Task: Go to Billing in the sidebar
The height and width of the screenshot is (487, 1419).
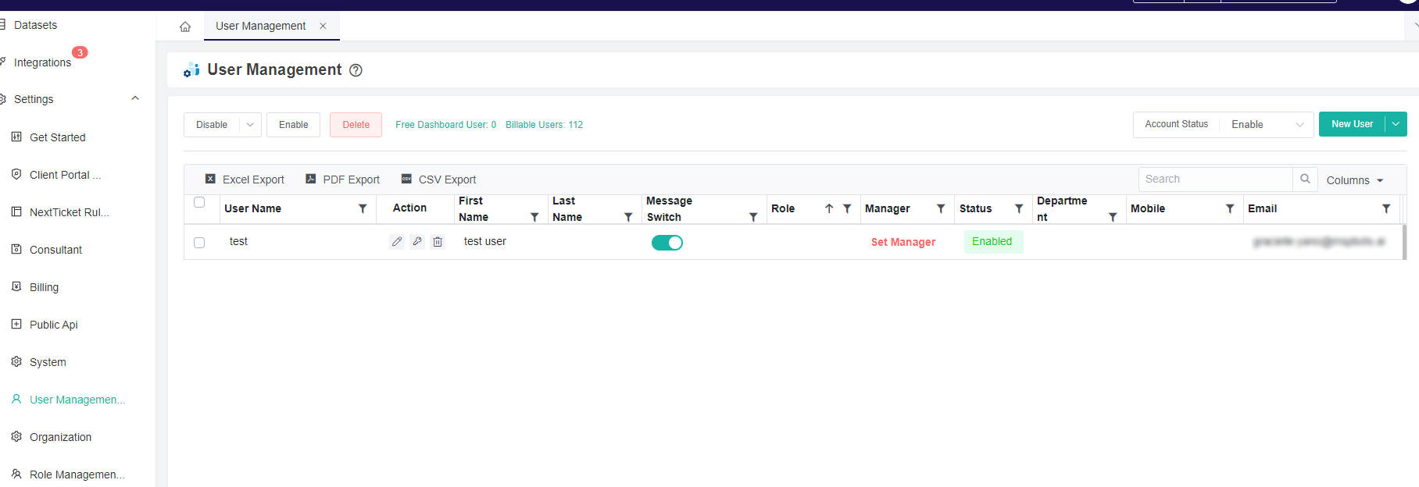Action: click(x=44, y=287)
